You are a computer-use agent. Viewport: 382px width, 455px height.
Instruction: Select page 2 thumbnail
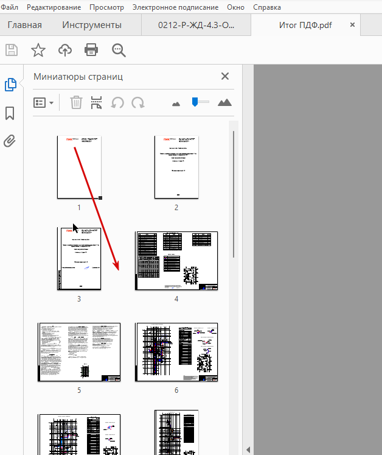176,167
